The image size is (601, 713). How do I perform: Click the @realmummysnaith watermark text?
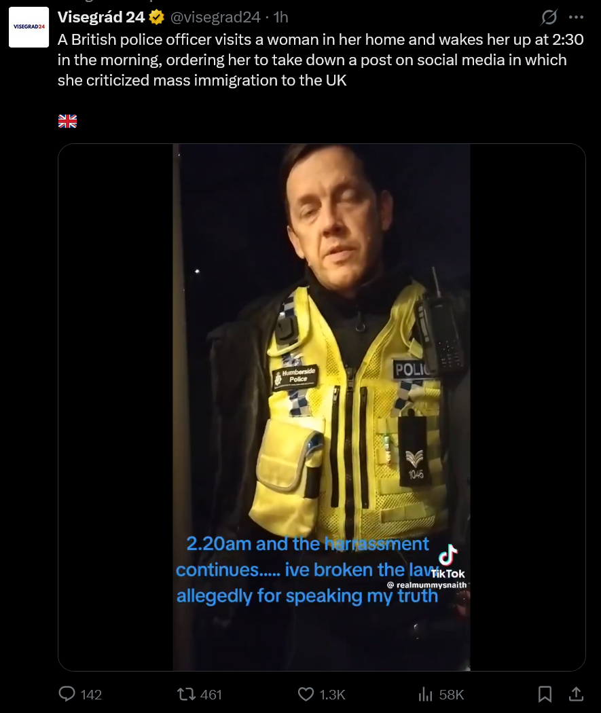coord(426,585)
